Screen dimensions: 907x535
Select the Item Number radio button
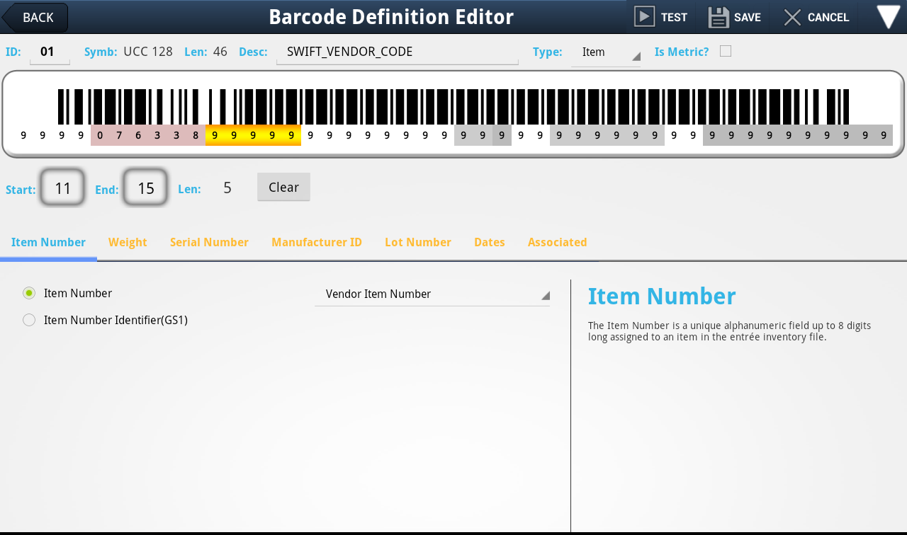[29, 293]
